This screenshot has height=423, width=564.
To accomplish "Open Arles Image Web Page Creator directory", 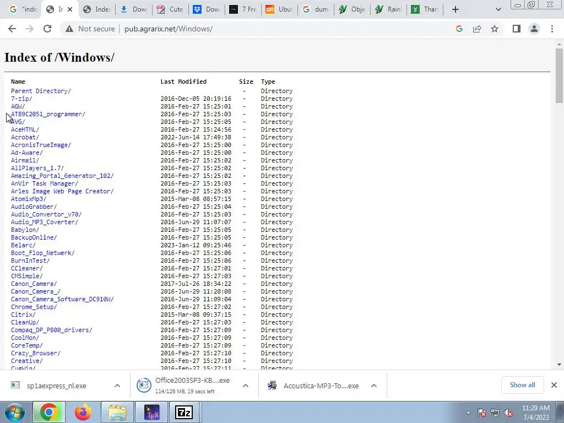I will coord(62,191).
